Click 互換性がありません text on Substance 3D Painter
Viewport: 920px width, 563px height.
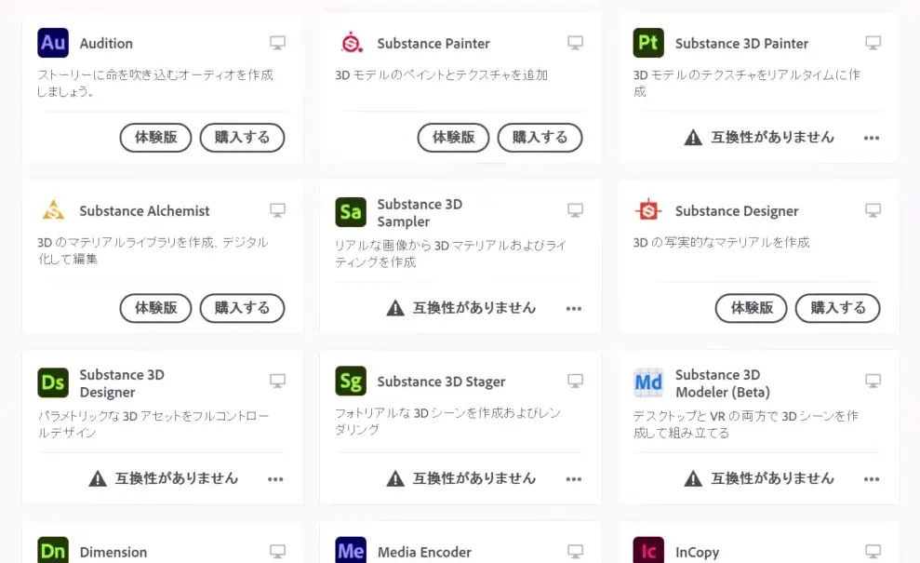click(x=772, y=138)
